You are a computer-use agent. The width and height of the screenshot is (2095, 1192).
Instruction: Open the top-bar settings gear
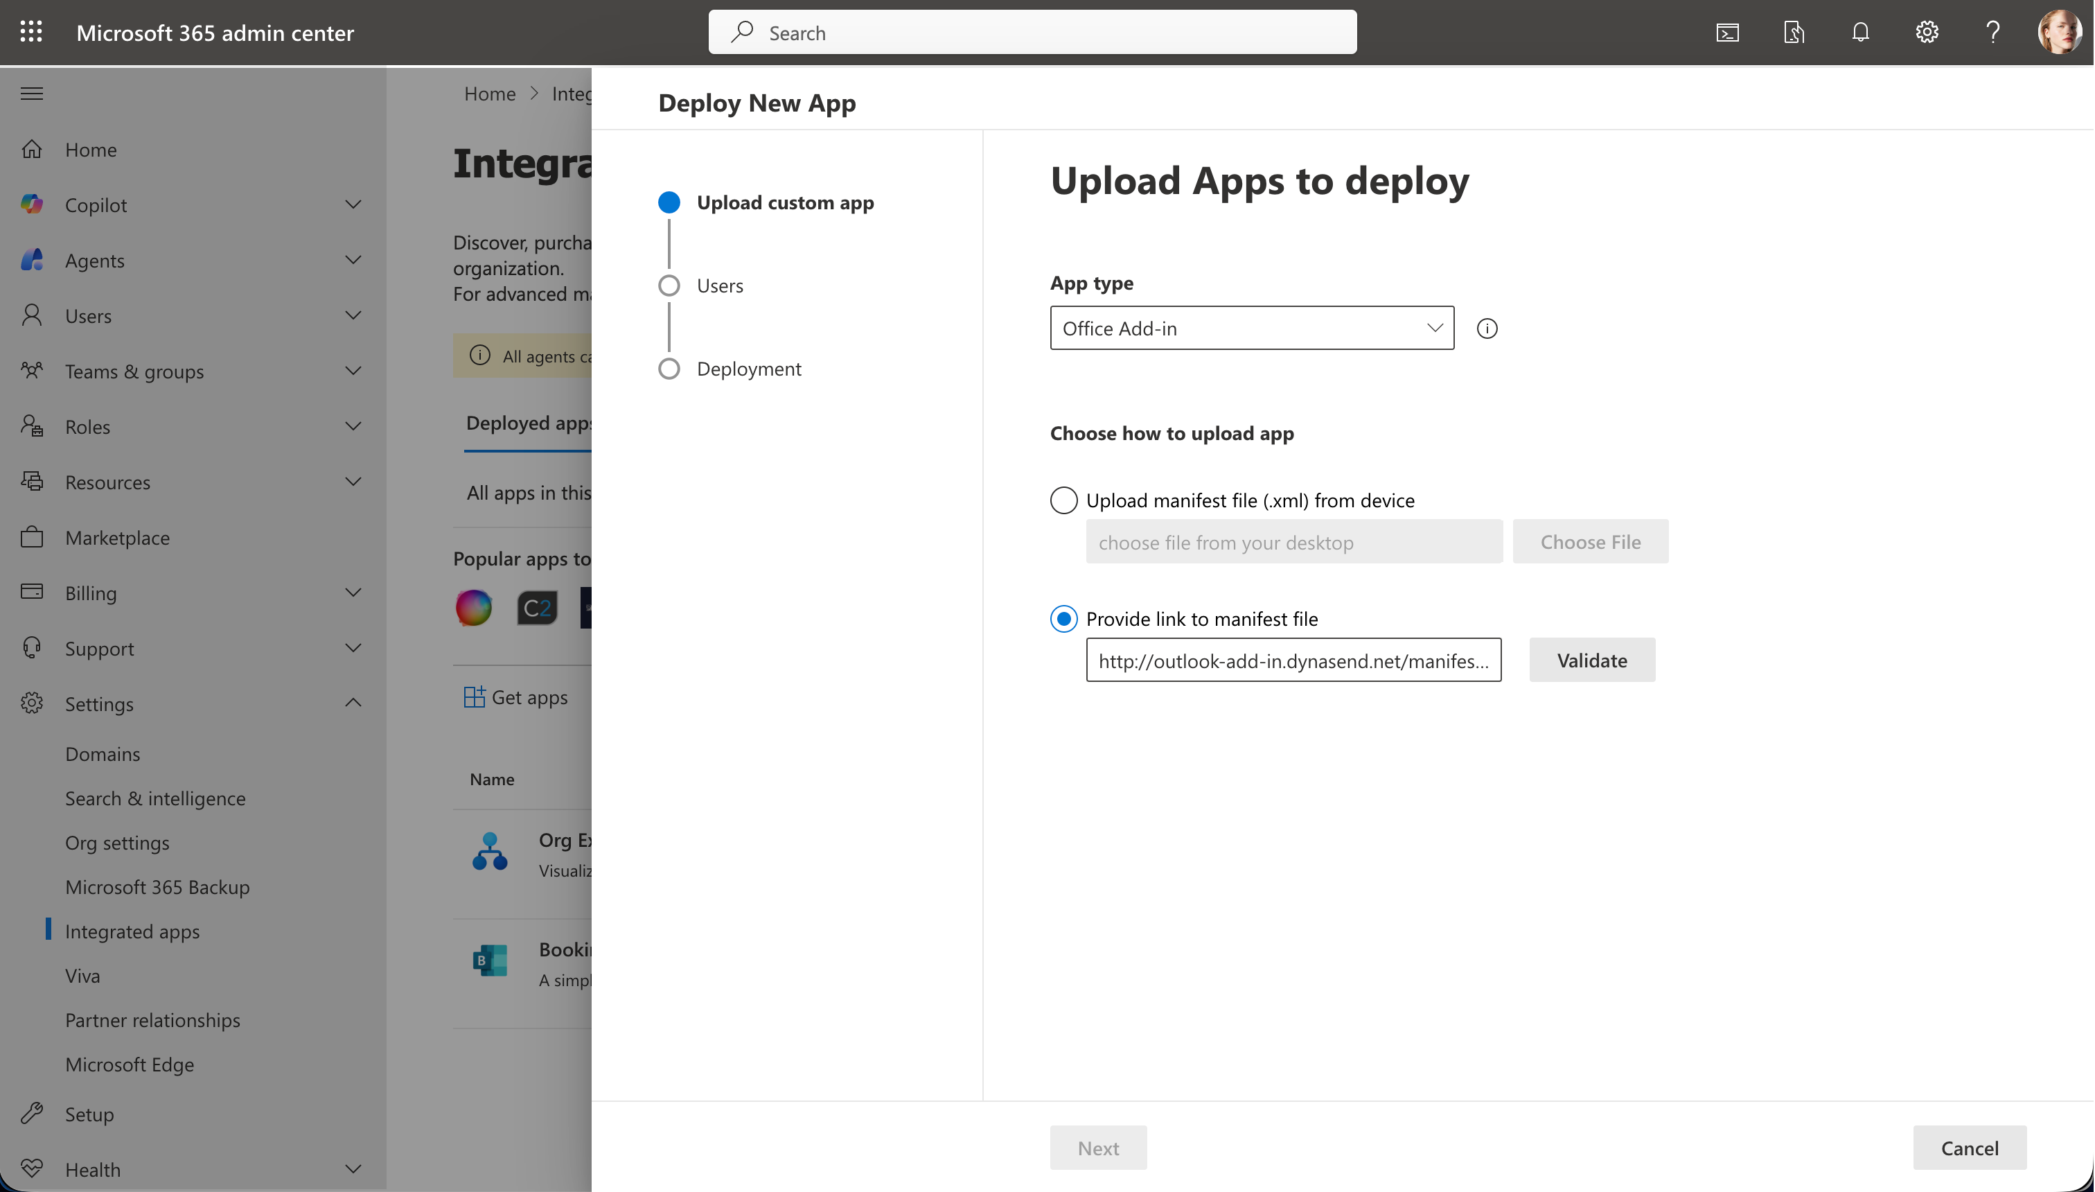(x=1925, y=32)
